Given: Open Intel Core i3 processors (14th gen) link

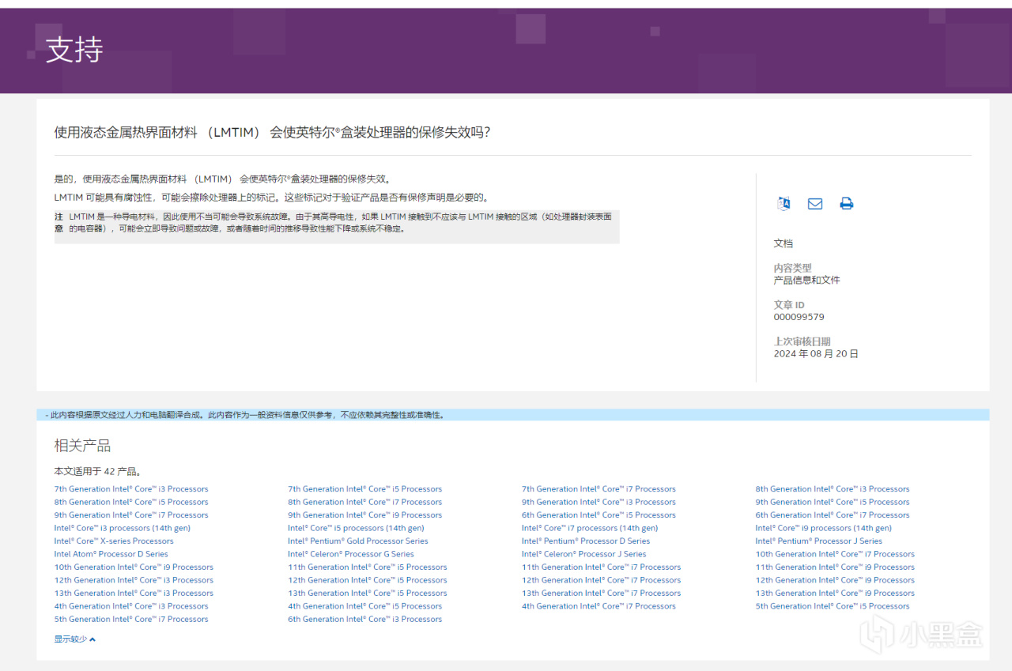Looking at the screenshot, I should click(x=122, y=528).
